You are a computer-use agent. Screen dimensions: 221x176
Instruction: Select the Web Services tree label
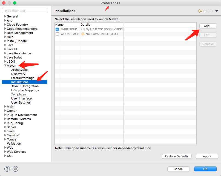pyautogui.click(x=16, y=152)
